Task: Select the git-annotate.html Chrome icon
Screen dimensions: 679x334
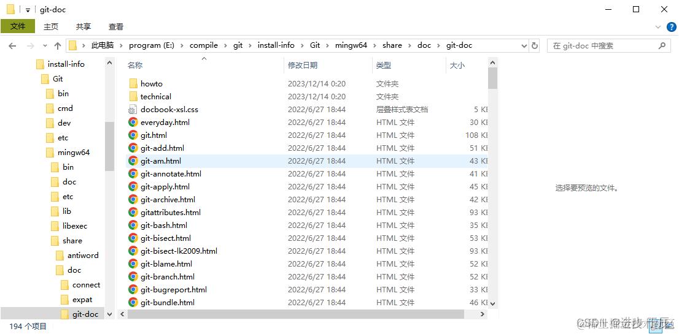Action: point(133,173)
